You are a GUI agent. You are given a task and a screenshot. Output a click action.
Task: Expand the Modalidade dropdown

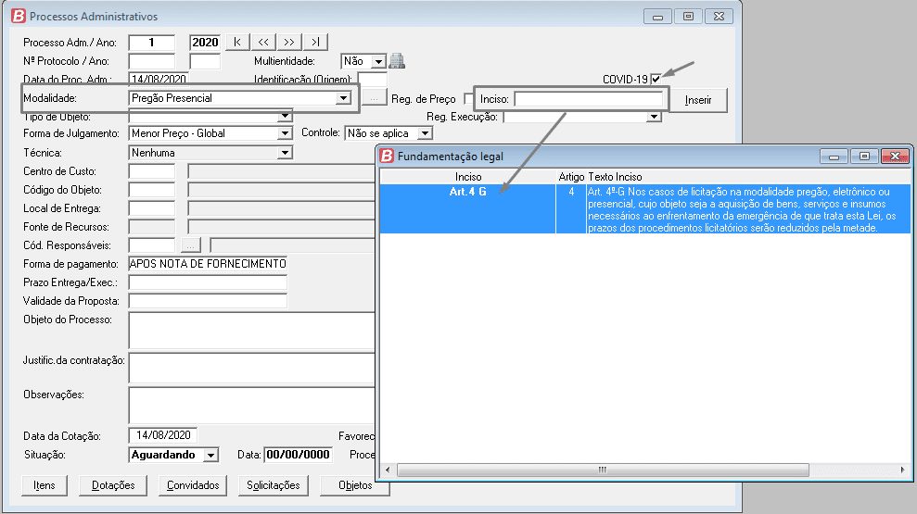[x=342, y=98]
